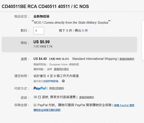Open return policy details link after 30 日 退款
144x123 pixels.
[86, 97]
